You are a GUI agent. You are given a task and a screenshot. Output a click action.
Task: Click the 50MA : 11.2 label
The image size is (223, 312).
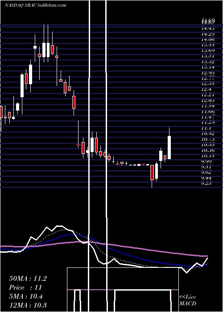tap(28, 279)
